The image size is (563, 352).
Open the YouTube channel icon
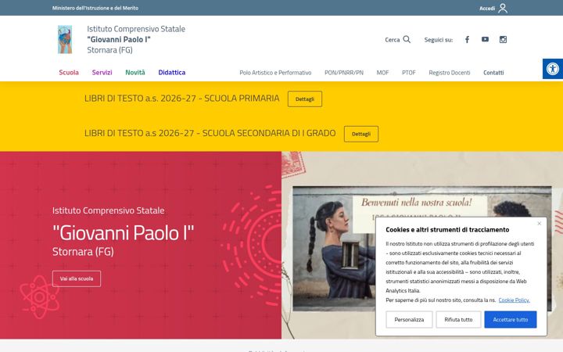pos(485,39)
